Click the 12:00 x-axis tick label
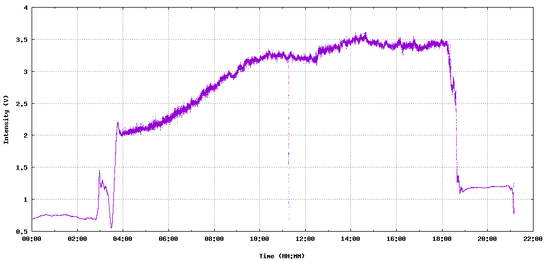This screenshot has height=261, width=545. tap(305, 239)
